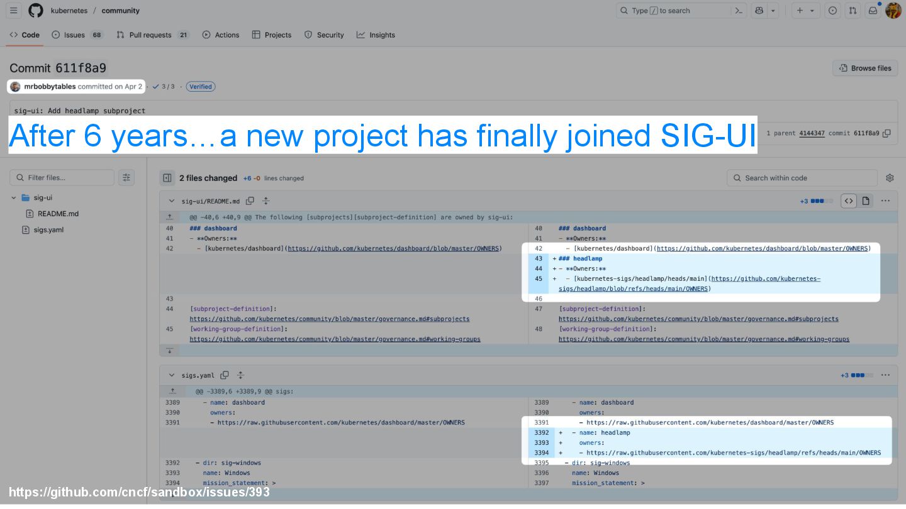Select README.md in the file tree
The width and height of the screenshot is (906, 509).
click(x=58, y=214)
